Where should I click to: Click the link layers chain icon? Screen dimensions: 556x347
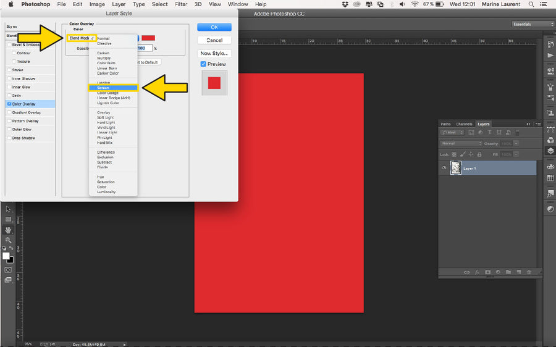(466, 272)
